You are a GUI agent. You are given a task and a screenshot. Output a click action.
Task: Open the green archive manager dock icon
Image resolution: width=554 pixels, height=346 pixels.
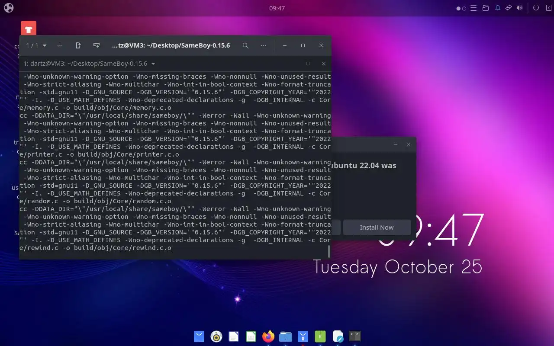(x=320, y=336)
